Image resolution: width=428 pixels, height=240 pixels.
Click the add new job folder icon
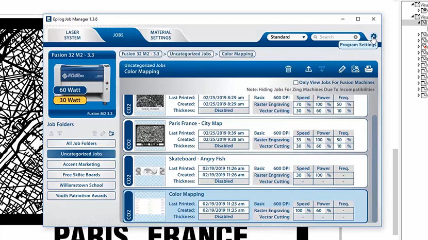111,134
